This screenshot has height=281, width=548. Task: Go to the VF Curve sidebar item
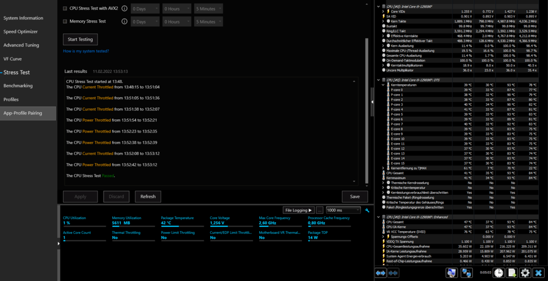pyautogui.click(x=13, y=59)
